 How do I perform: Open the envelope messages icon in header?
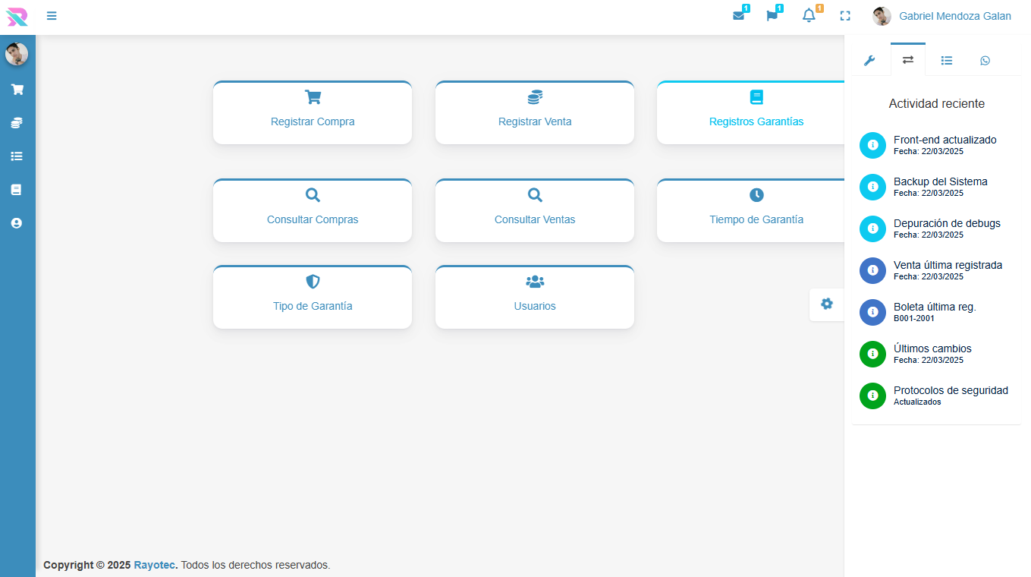point(738,16)
